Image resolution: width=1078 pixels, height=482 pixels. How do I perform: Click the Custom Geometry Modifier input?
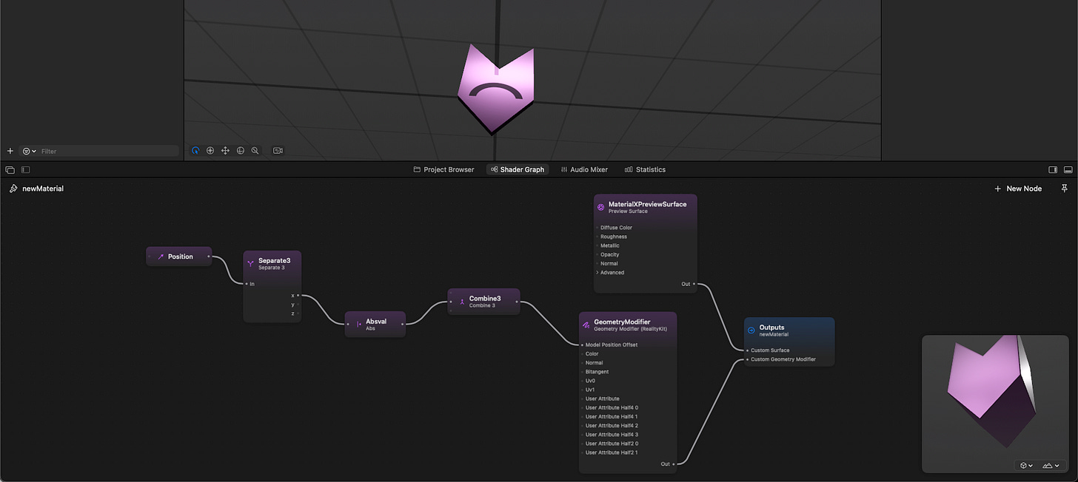coord(782,359)
